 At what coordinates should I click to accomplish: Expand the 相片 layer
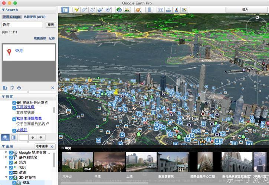[x=6, y=167]
